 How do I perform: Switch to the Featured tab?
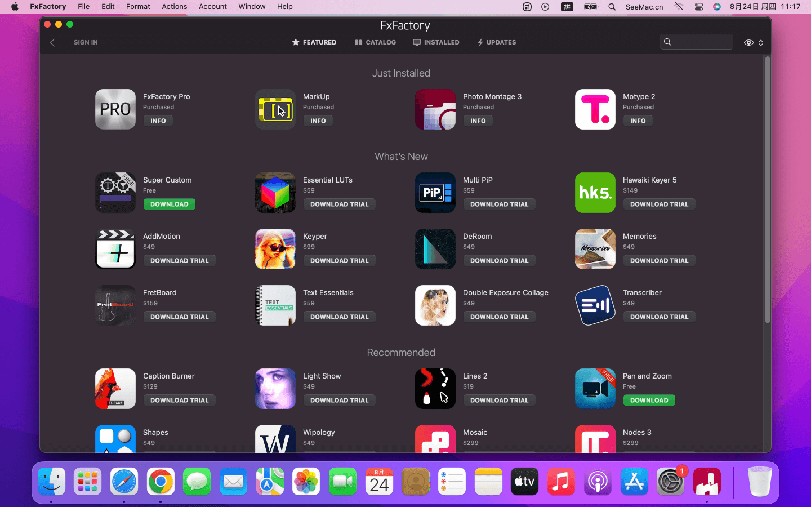click(x=314, y=42)
